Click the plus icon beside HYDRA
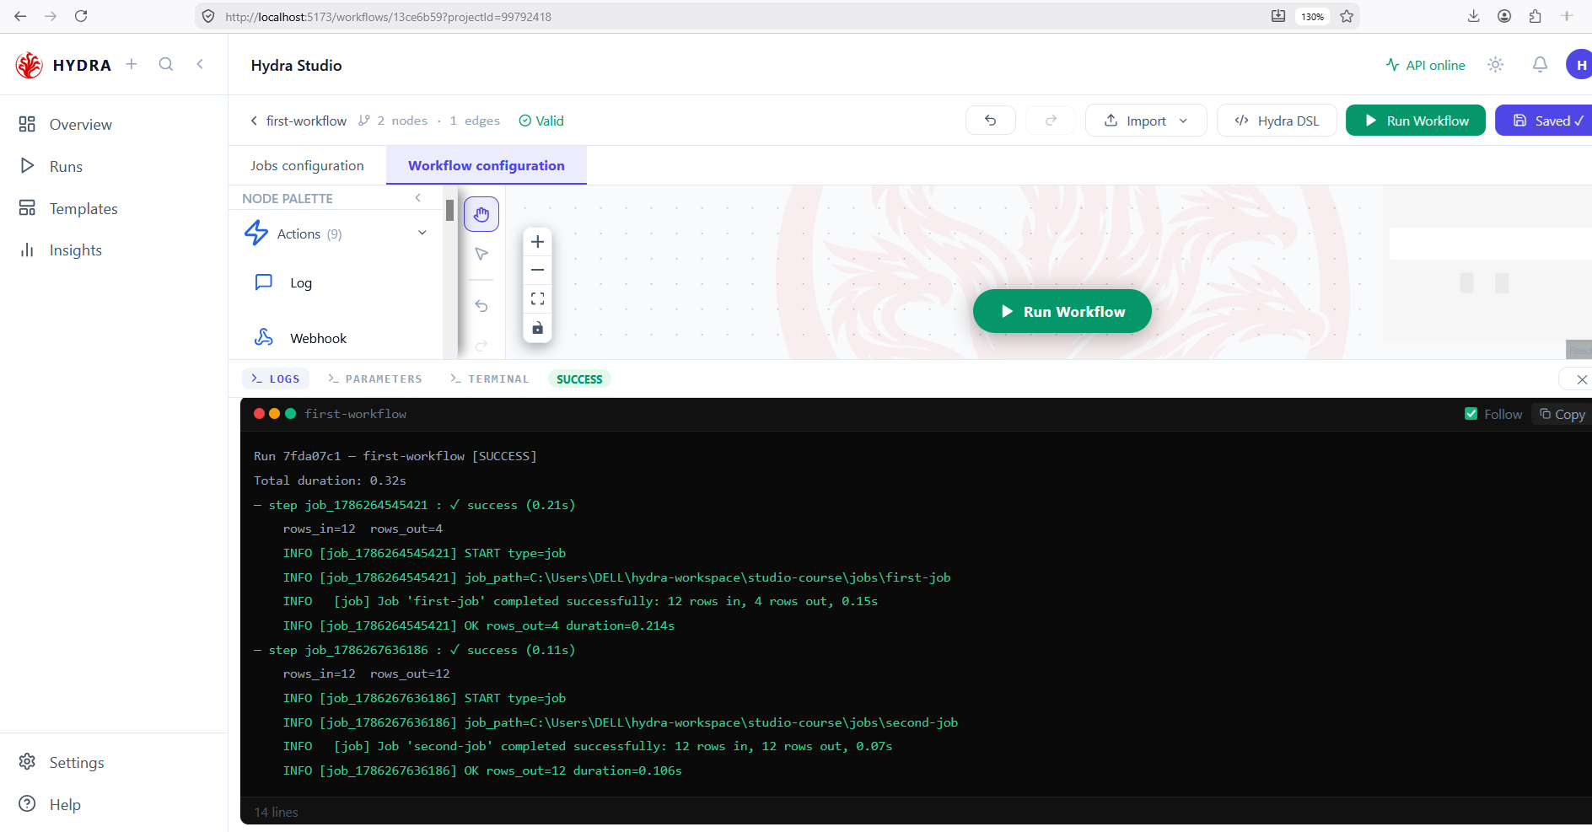The width and height of the screenshot is (1592, 832). tap(132, 64)
